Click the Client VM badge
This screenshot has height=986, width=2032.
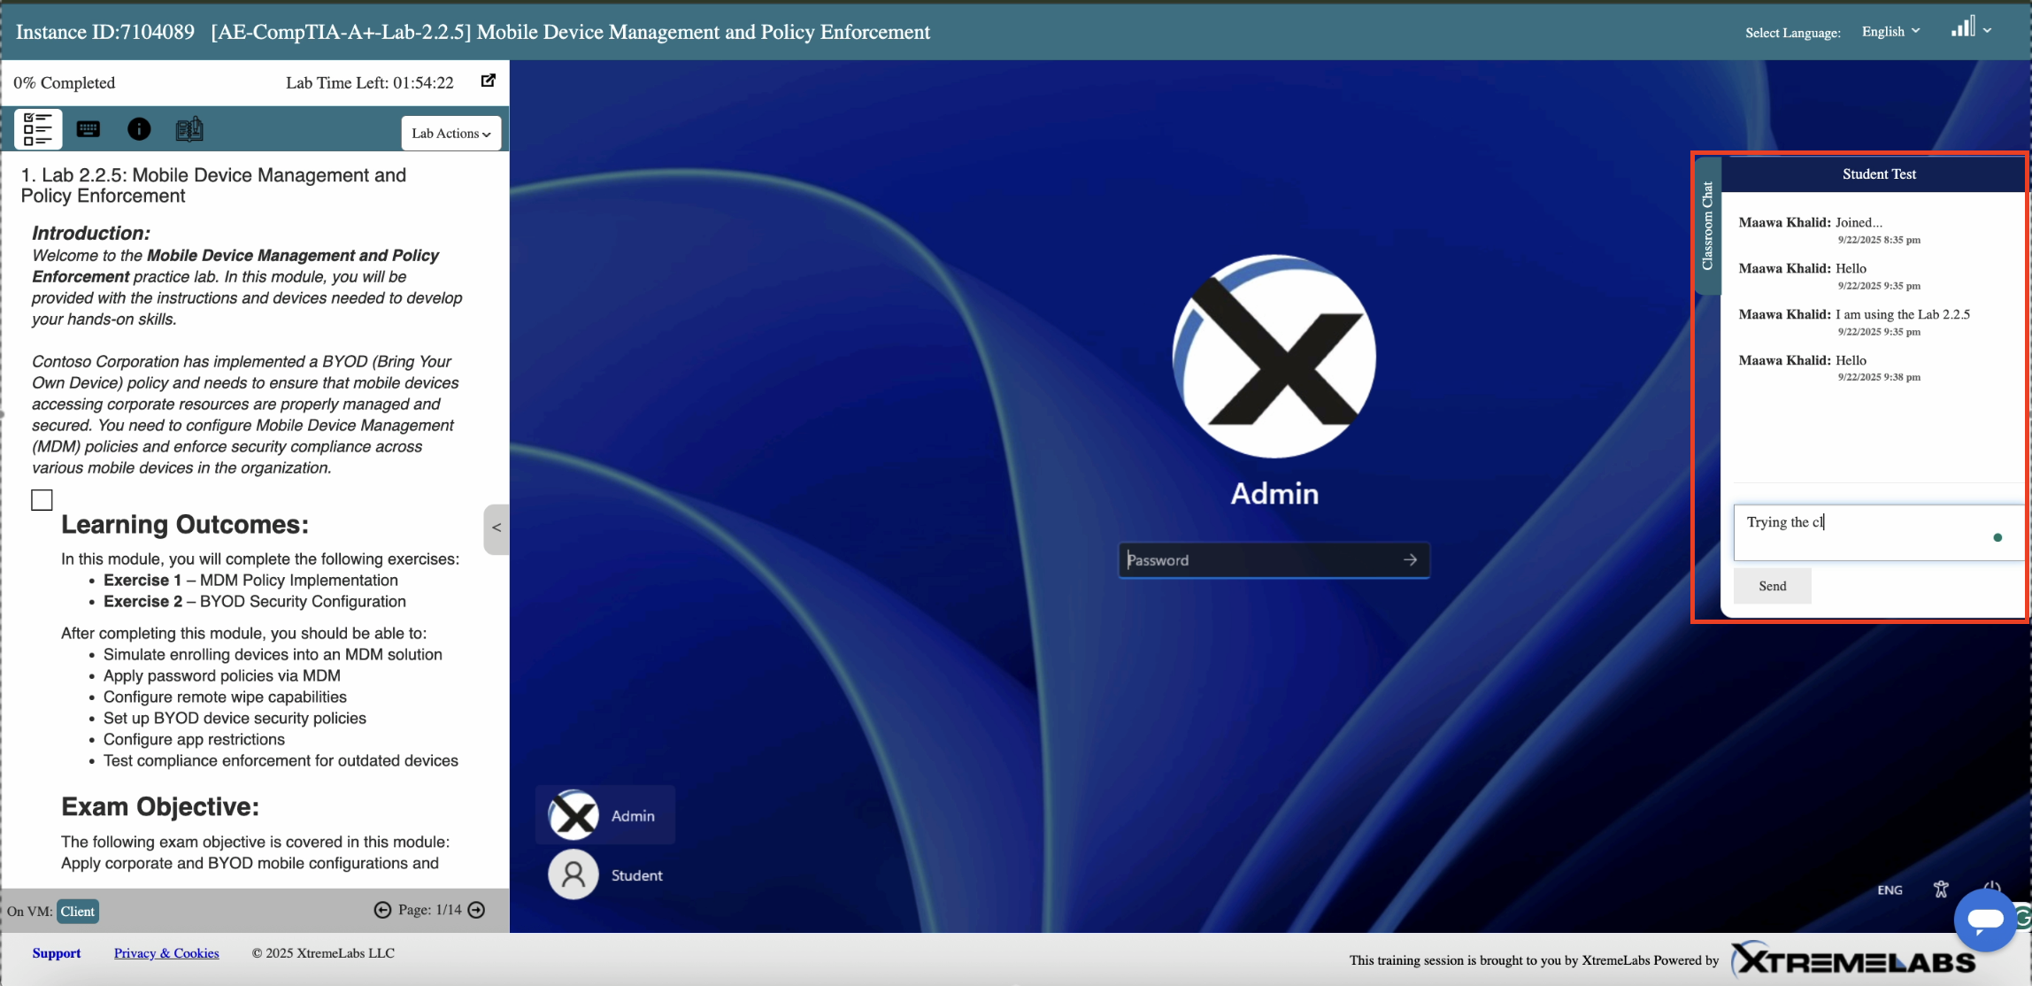[78, 912]
